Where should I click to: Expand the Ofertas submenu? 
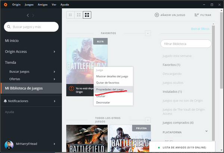54,79
